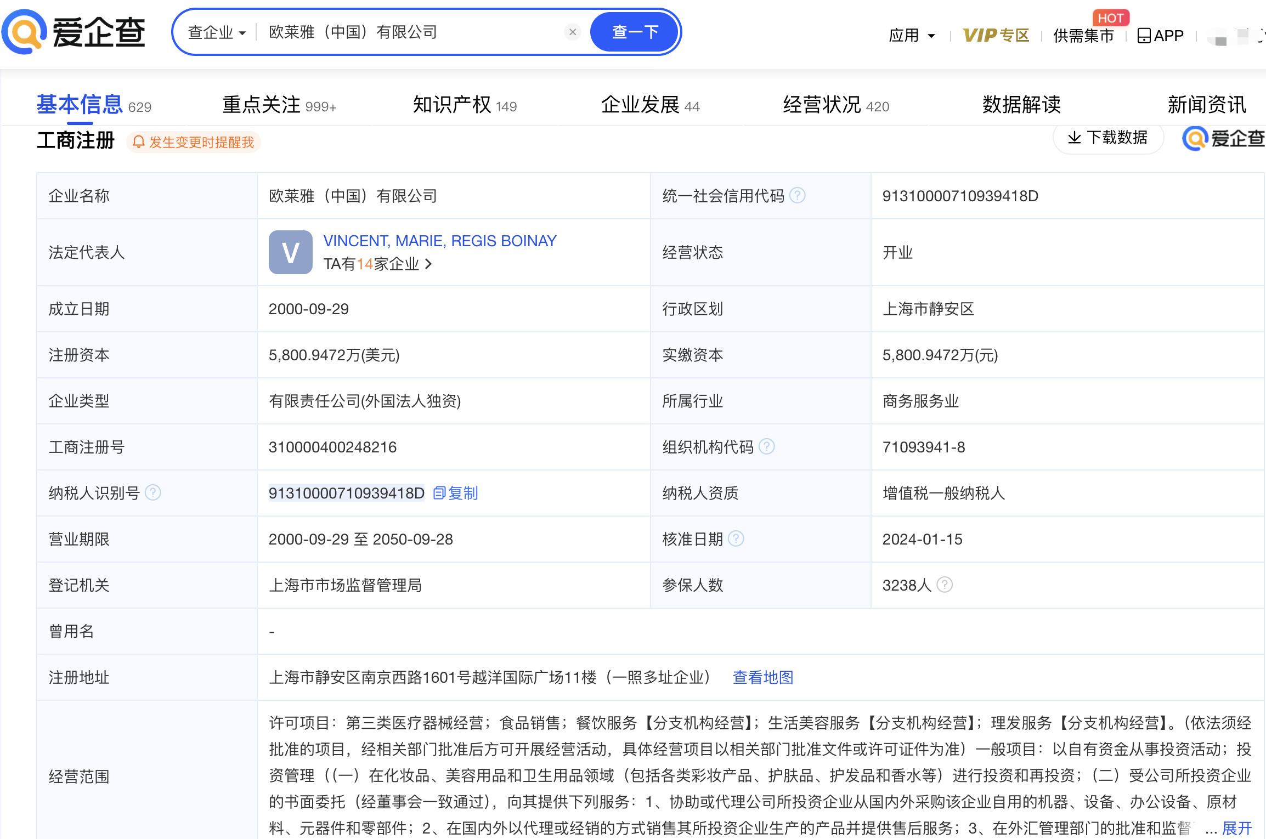This screenshot has height=839, width=1266.
Task: Switch to the 知识产权 tab
Action: pos(465,104)
